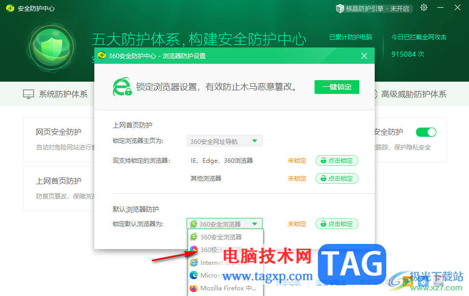469x296 pixels.
Task: Minimize the 安全防护中心 window
Action: pyautogui.click(x=440, y=8)
